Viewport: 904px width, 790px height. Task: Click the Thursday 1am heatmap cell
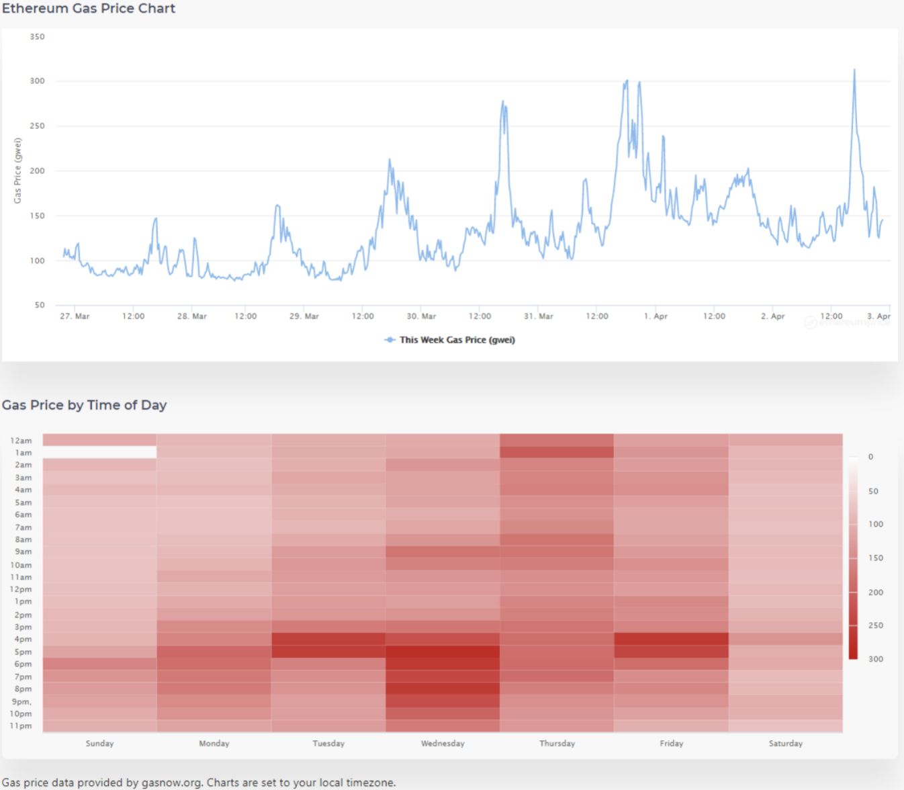point(557,453)
